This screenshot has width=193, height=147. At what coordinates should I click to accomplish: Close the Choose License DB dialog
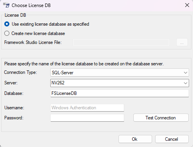tap(187, 5)
